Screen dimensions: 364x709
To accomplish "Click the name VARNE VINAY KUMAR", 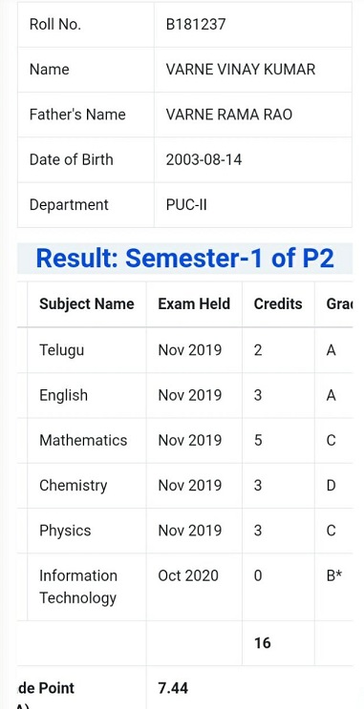I will 241,70.
